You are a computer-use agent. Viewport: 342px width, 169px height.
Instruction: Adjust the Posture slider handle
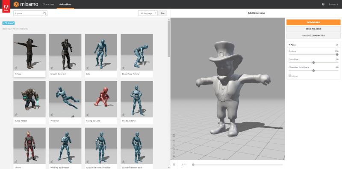(337, 54)
